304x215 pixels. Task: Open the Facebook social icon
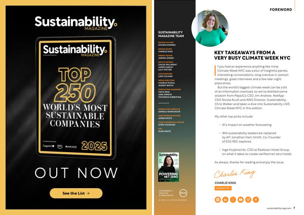click(256, 199)
